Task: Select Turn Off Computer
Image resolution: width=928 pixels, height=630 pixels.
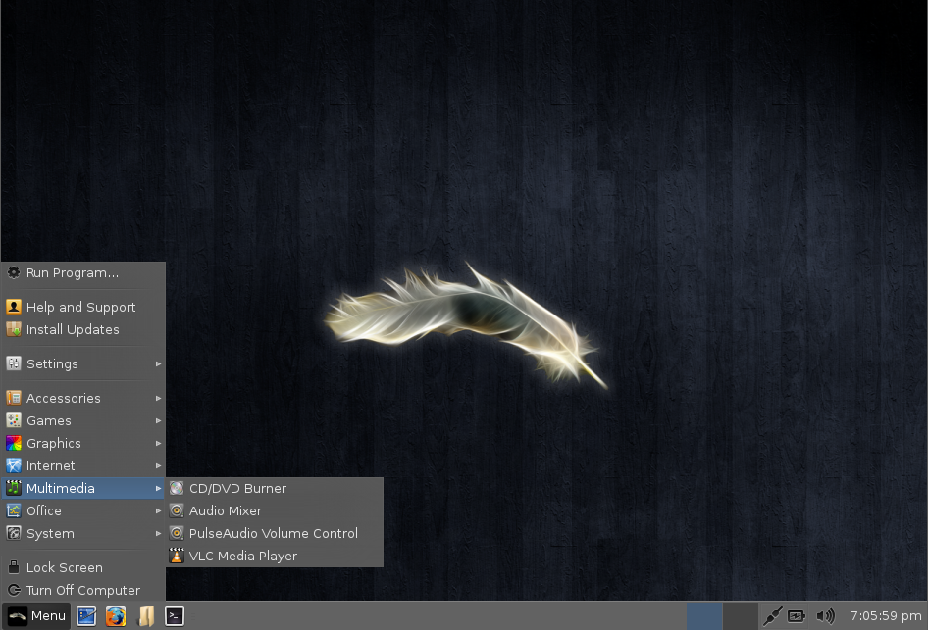Action: [82, 590]
